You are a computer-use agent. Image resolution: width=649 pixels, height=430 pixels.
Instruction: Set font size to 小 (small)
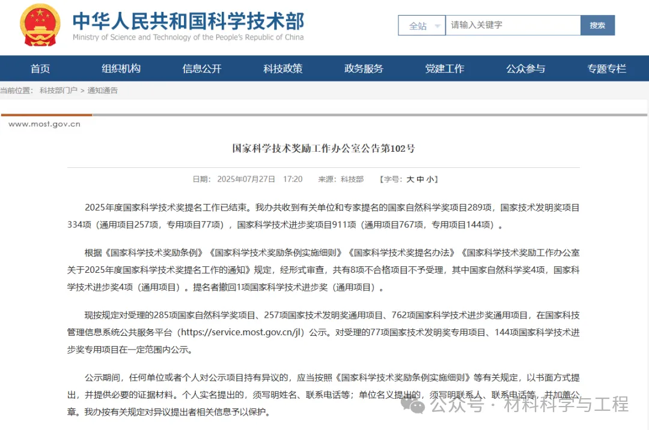[431, 179]
